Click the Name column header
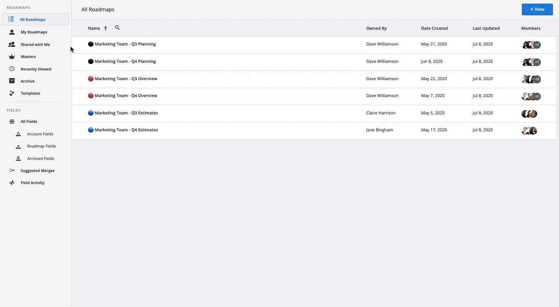The image size is (559, 307). (94, 29)
